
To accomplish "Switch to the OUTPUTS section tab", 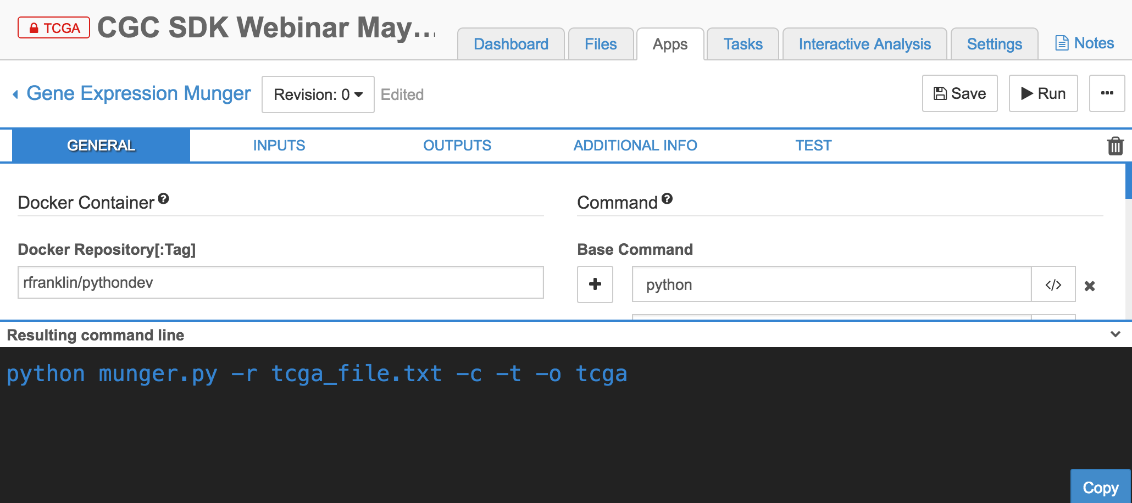I will 457,146.
